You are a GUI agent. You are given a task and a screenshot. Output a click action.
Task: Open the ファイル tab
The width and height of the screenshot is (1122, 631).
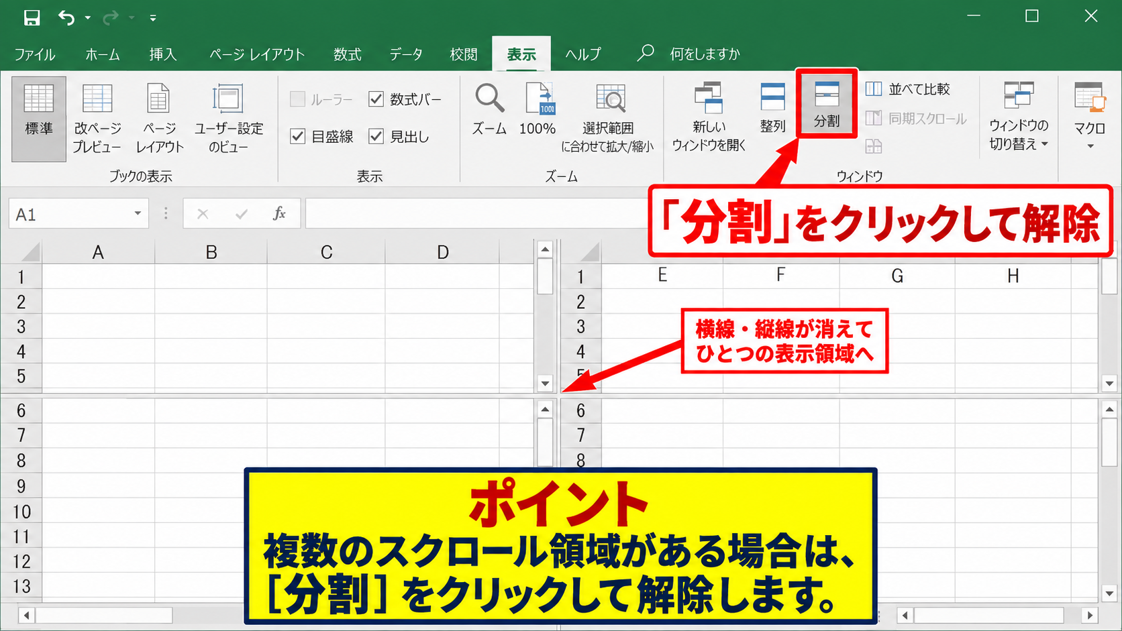tap(35, 54)
